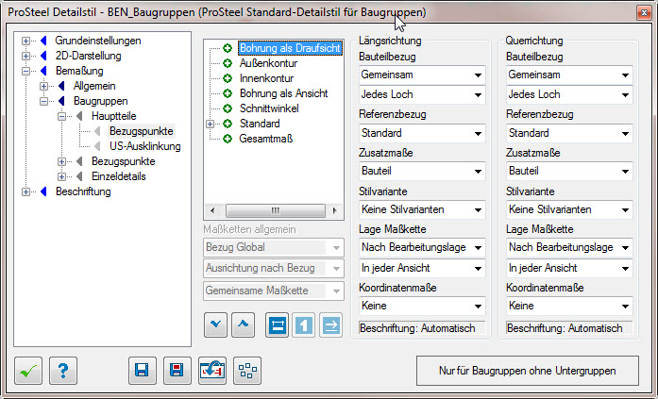The width and height of the screenshot is (658, 399).
Task: Expand the Standard list node
Action: pyautogui.click(x=210, y=125)
